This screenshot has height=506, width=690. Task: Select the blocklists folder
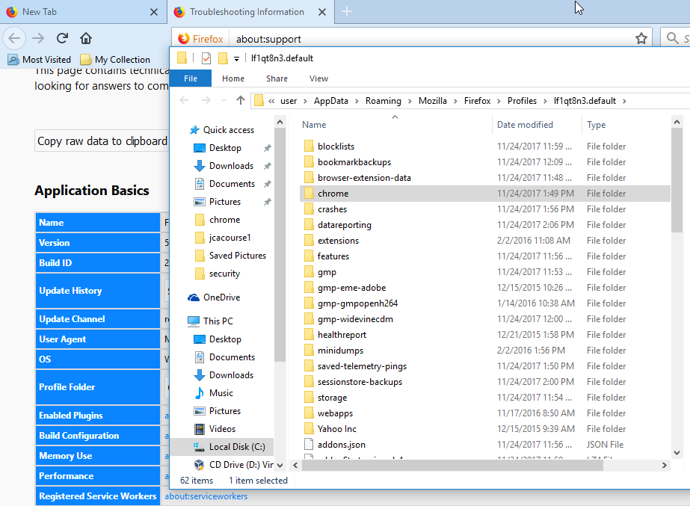336,146
